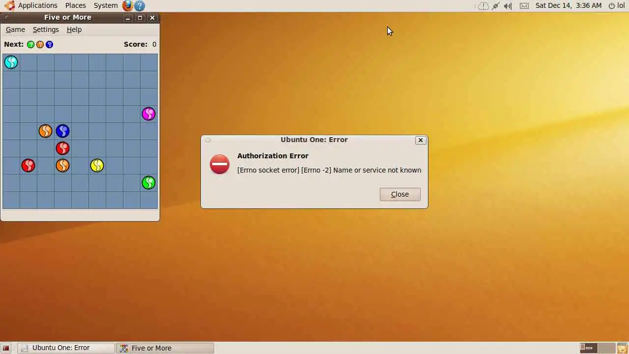Click the Show Desktop button in bottom panel
This screenshot has height=354, width=629.
coord(6,348)
